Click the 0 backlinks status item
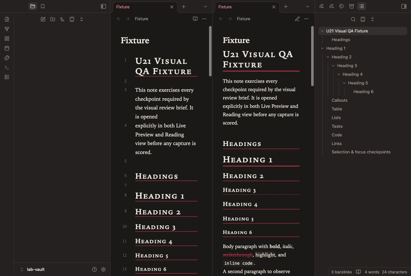Viewport: 411px width, 276px height. [x=342, y=272]
